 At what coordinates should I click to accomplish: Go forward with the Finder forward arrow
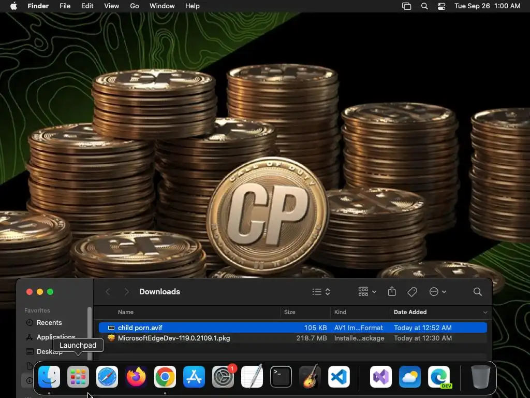click(126, 292)
